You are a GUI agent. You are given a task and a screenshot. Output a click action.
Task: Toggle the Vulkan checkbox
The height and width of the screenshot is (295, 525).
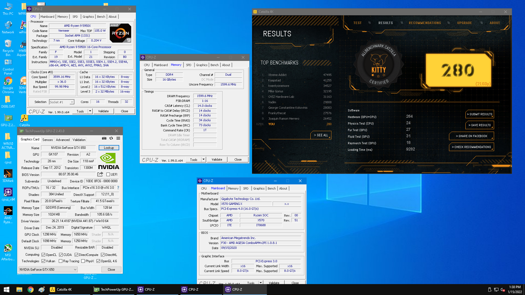(x=43, y=261)
